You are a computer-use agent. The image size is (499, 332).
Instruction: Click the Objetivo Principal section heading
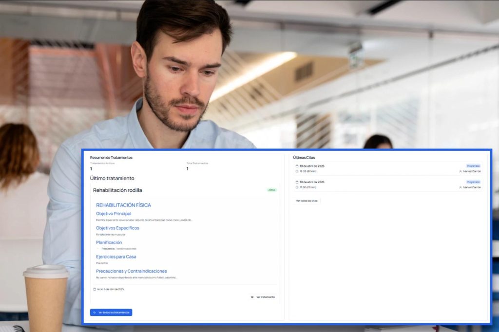114,214
